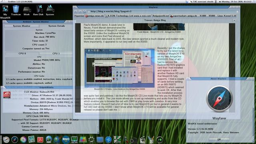Image resolution: width=256 pixels, height=144 pixels.
Task: Open the settings gear in dock
Action: coord(91,140)
